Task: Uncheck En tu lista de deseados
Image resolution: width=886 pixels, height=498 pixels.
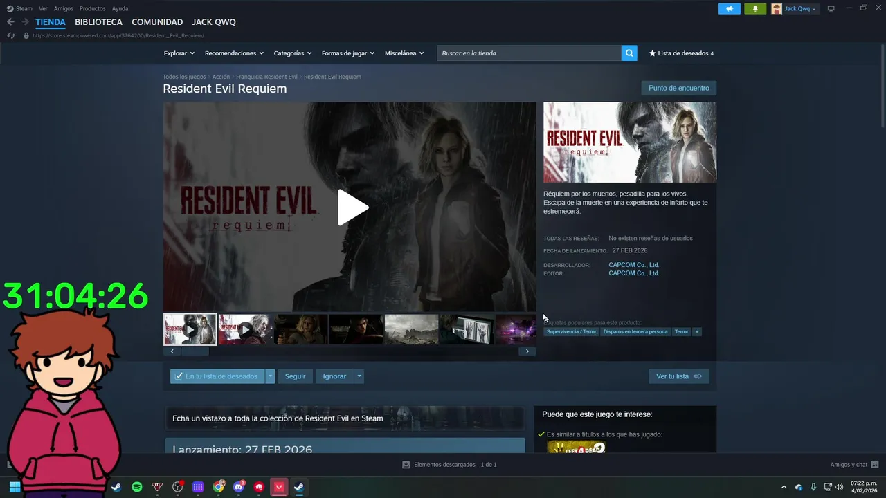Action: (x=179, y=376)
